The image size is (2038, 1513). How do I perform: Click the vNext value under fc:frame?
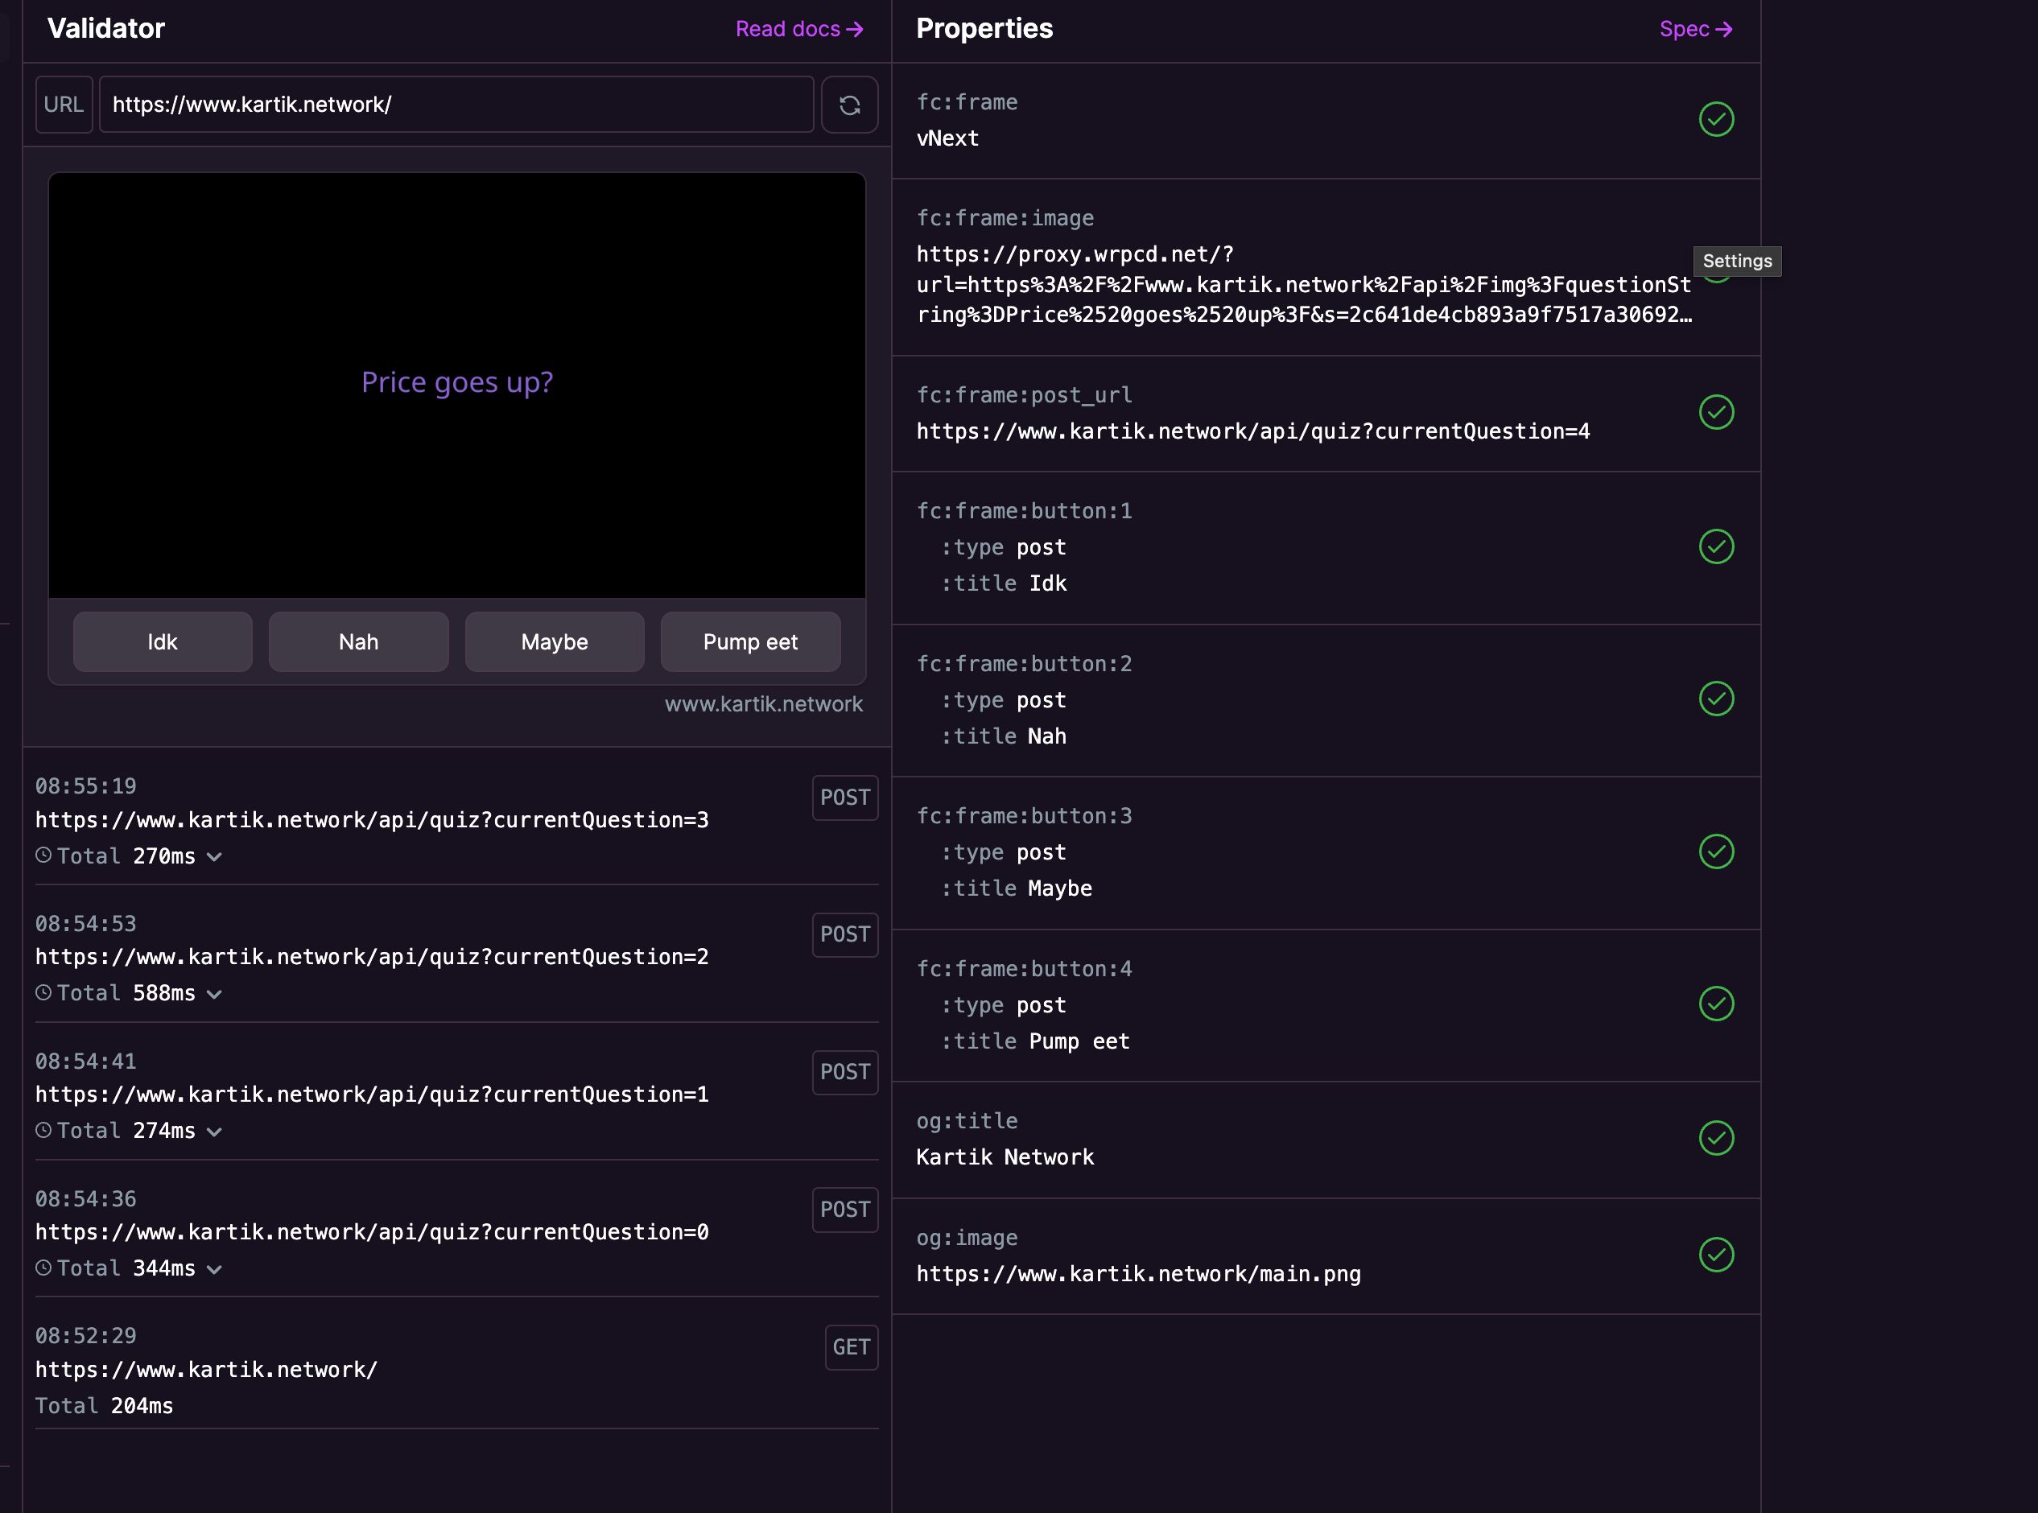947,138
